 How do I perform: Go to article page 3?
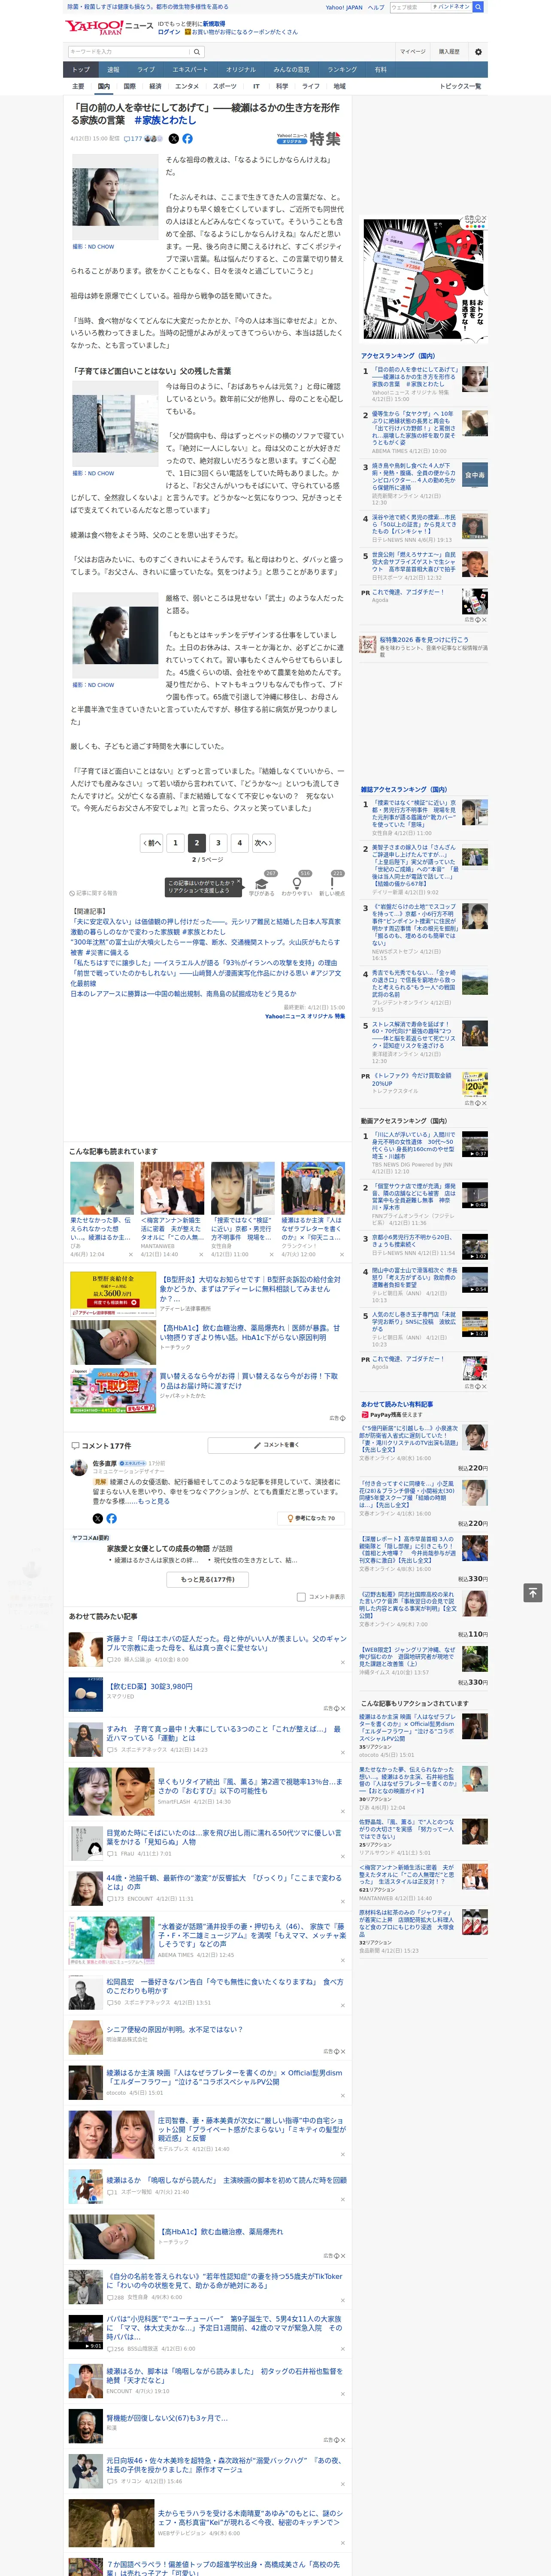(x=218, y=843)
